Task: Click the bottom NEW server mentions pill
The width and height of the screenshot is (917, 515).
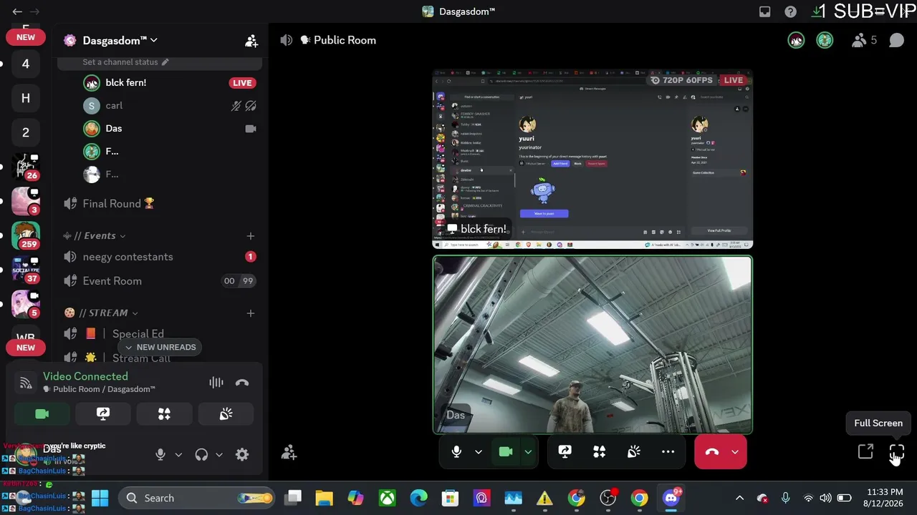Action: pos(26,348)
